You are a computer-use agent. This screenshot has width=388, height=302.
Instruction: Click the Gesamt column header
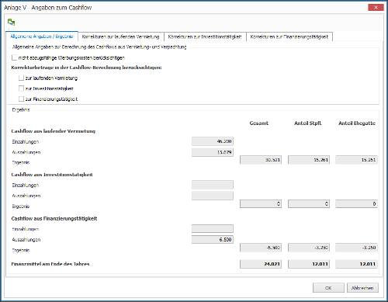259,123
